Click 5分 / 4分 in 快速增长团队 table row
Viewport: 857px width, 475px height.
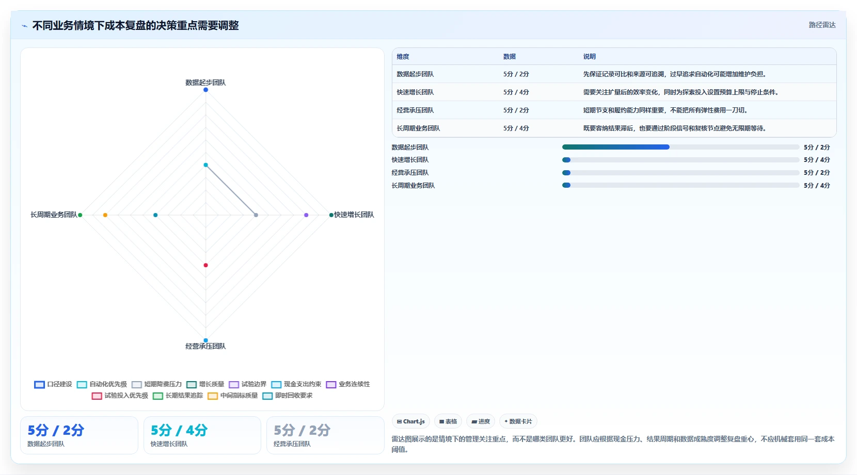click(516, 92)
